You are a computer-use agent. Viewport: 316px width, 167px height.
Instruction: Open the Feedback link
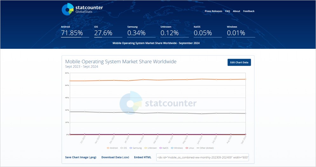click(x=249, y=11)
